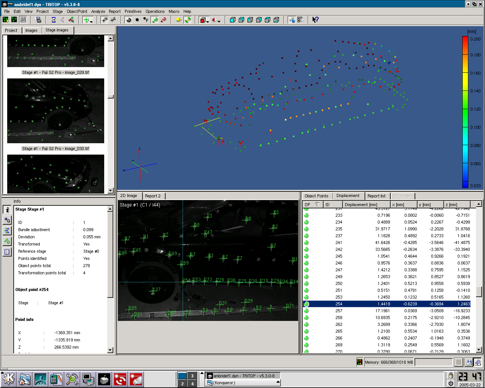
Task: Toggle the green status icon for point 257
Action: tap(307, 311)
